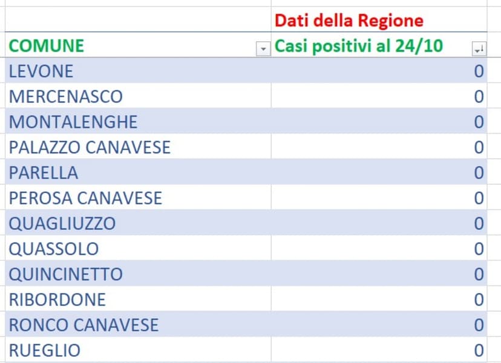Click the PEROSA CANAVESE cell
501x363 pixels.
point(85,198)
